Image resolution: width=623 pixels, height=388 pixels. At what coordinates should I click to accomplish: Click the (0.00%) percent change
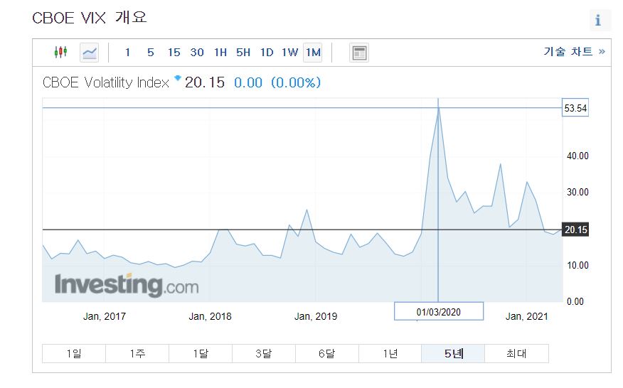(296, 82)
